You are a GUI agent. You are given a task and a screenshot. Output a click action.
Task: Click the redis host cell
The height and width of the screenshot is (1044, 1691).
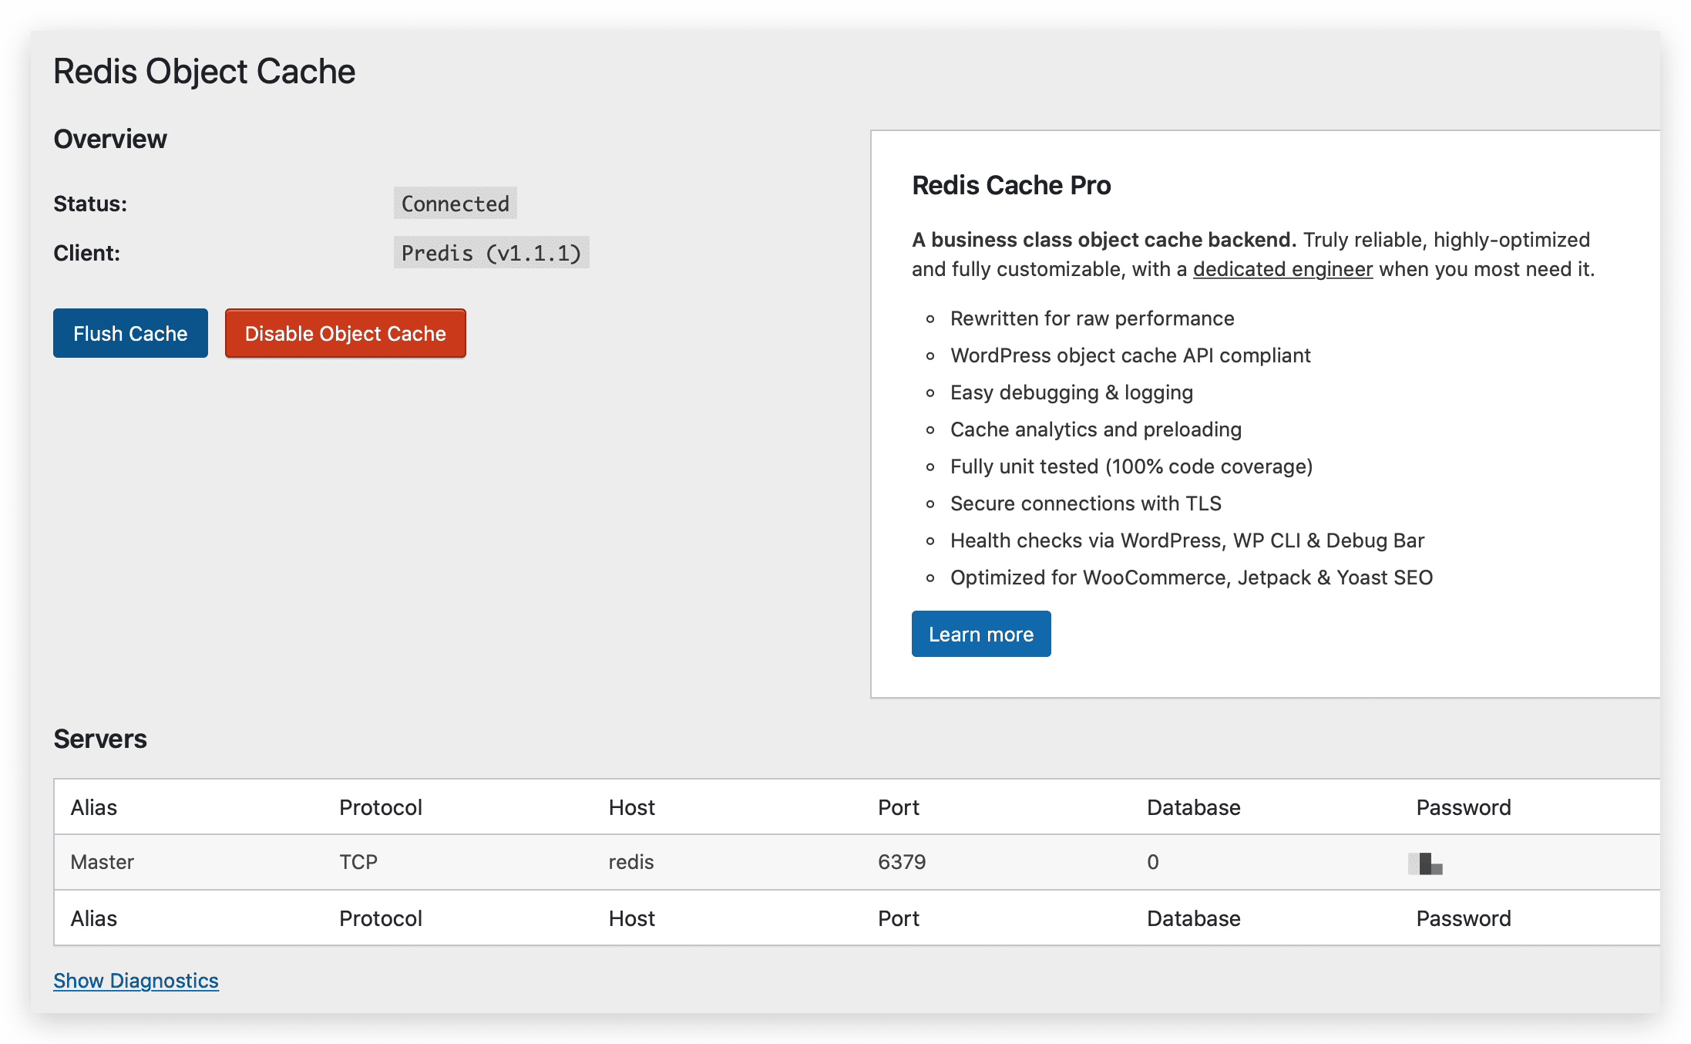[x=631, y=862]
